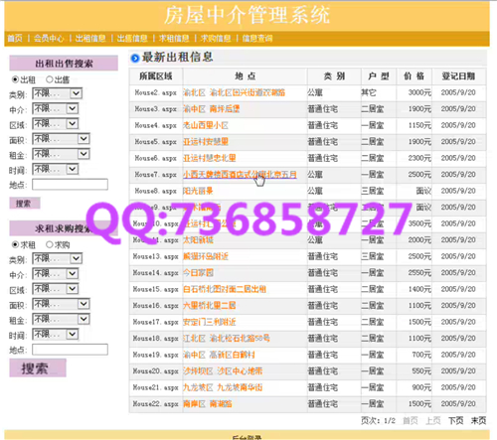Image resolution: width=497 pixels, height=440 pixels.
Task: Click the small 搜索 button under rental search
Action: click(25, 204)
